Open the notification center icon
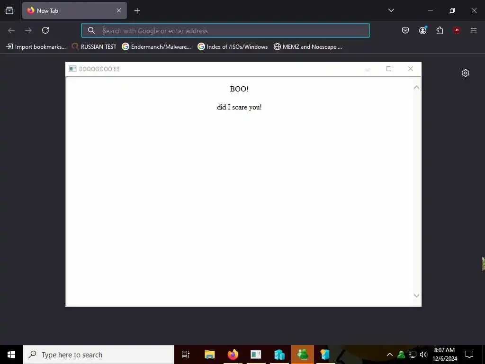The width and height of the screenshot is (485, 364). point(469,355)
